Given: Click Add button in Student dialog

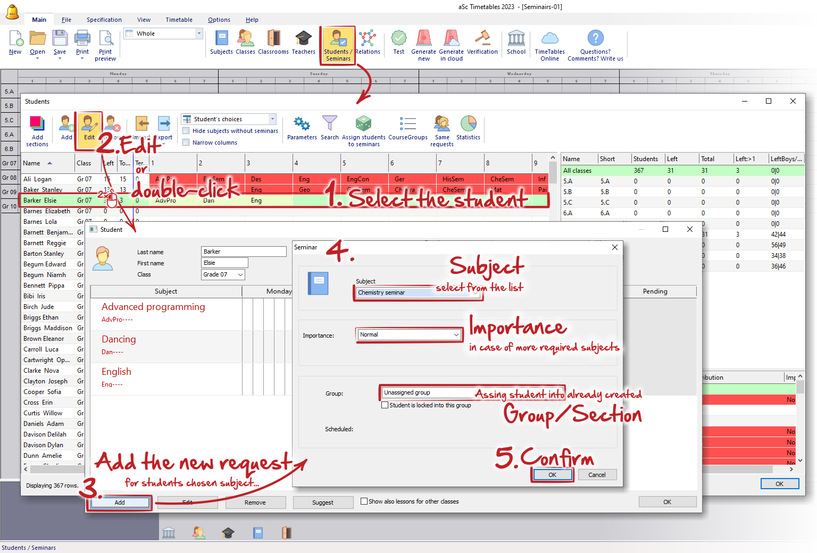Looking at the screenshot, I should tap(120, 502).
